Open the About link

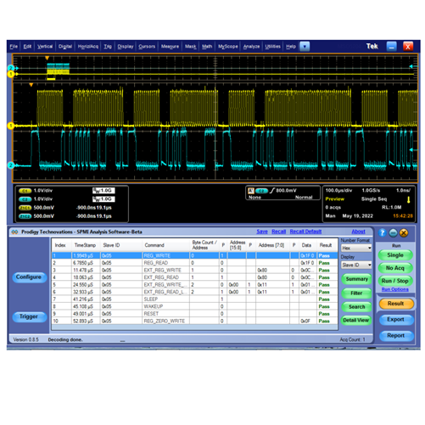click(358, 232)
